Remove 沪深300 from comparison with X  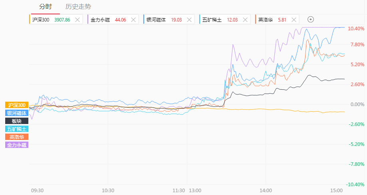tap(77, 20)
